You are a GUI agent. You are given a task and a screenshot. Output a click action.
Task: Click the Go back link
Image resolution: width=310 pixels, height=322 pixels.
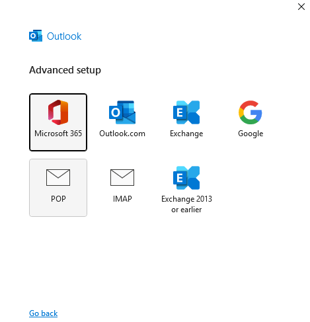[x=44, y=313]
